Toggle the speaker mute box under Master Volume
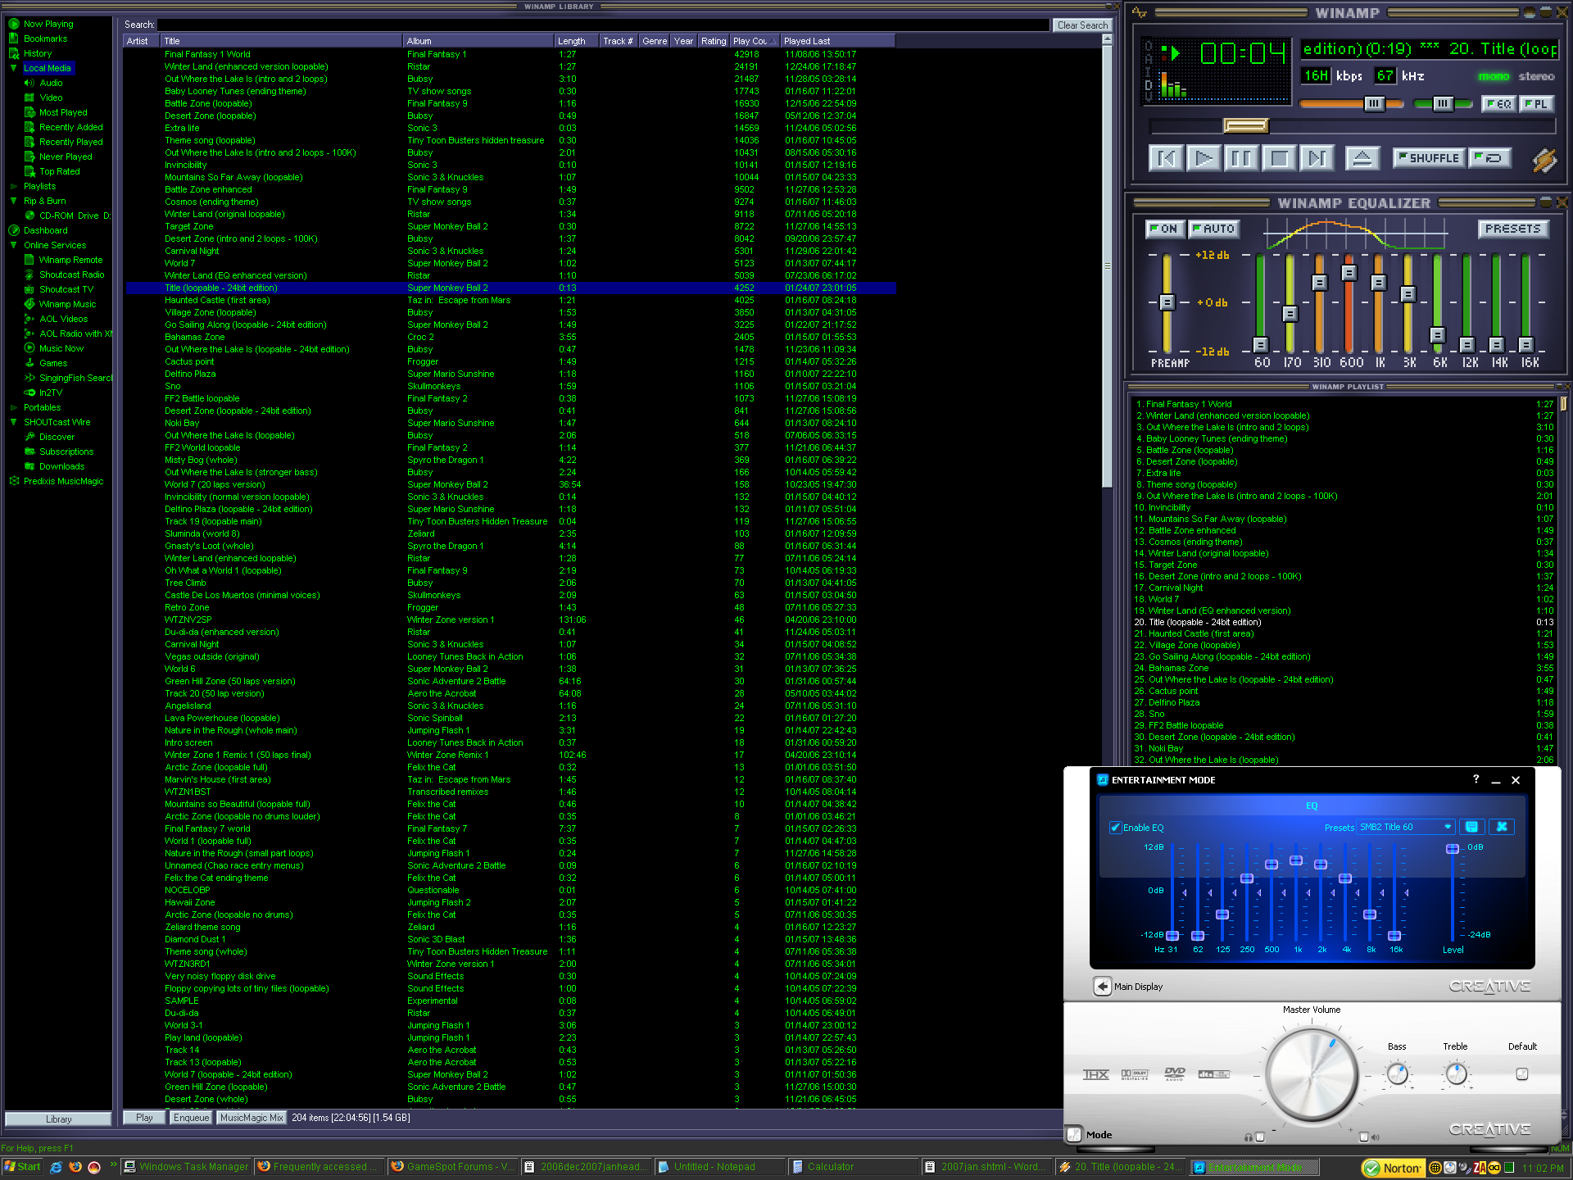 (x=1364, y=1137)
